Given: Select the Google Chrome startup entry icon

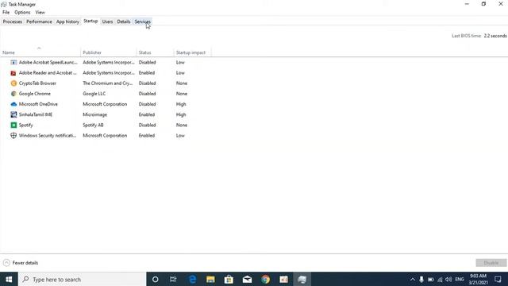Looking at the screenshot, I should 13,94.
